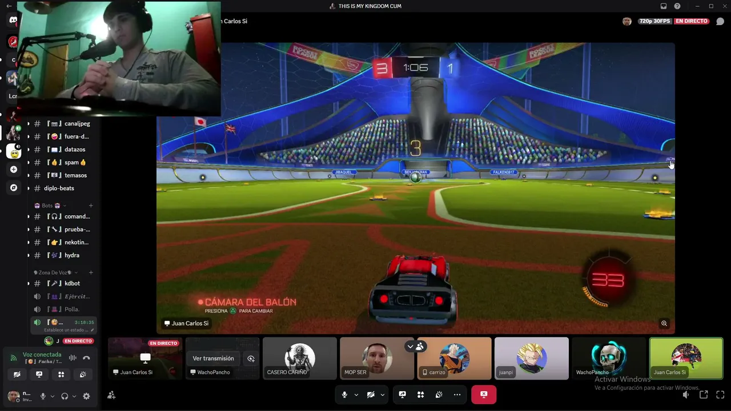Open user settings gear icon
Image resolution: width=731 pixels, height=411 pixels.
tap(86, 396)
